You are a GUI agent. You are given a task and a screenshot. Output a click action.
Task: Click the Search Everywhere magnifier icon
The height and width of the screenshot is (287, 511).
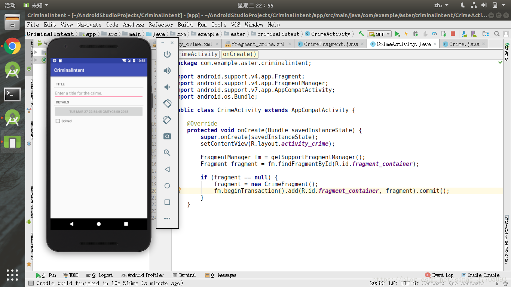click(497, 34)
